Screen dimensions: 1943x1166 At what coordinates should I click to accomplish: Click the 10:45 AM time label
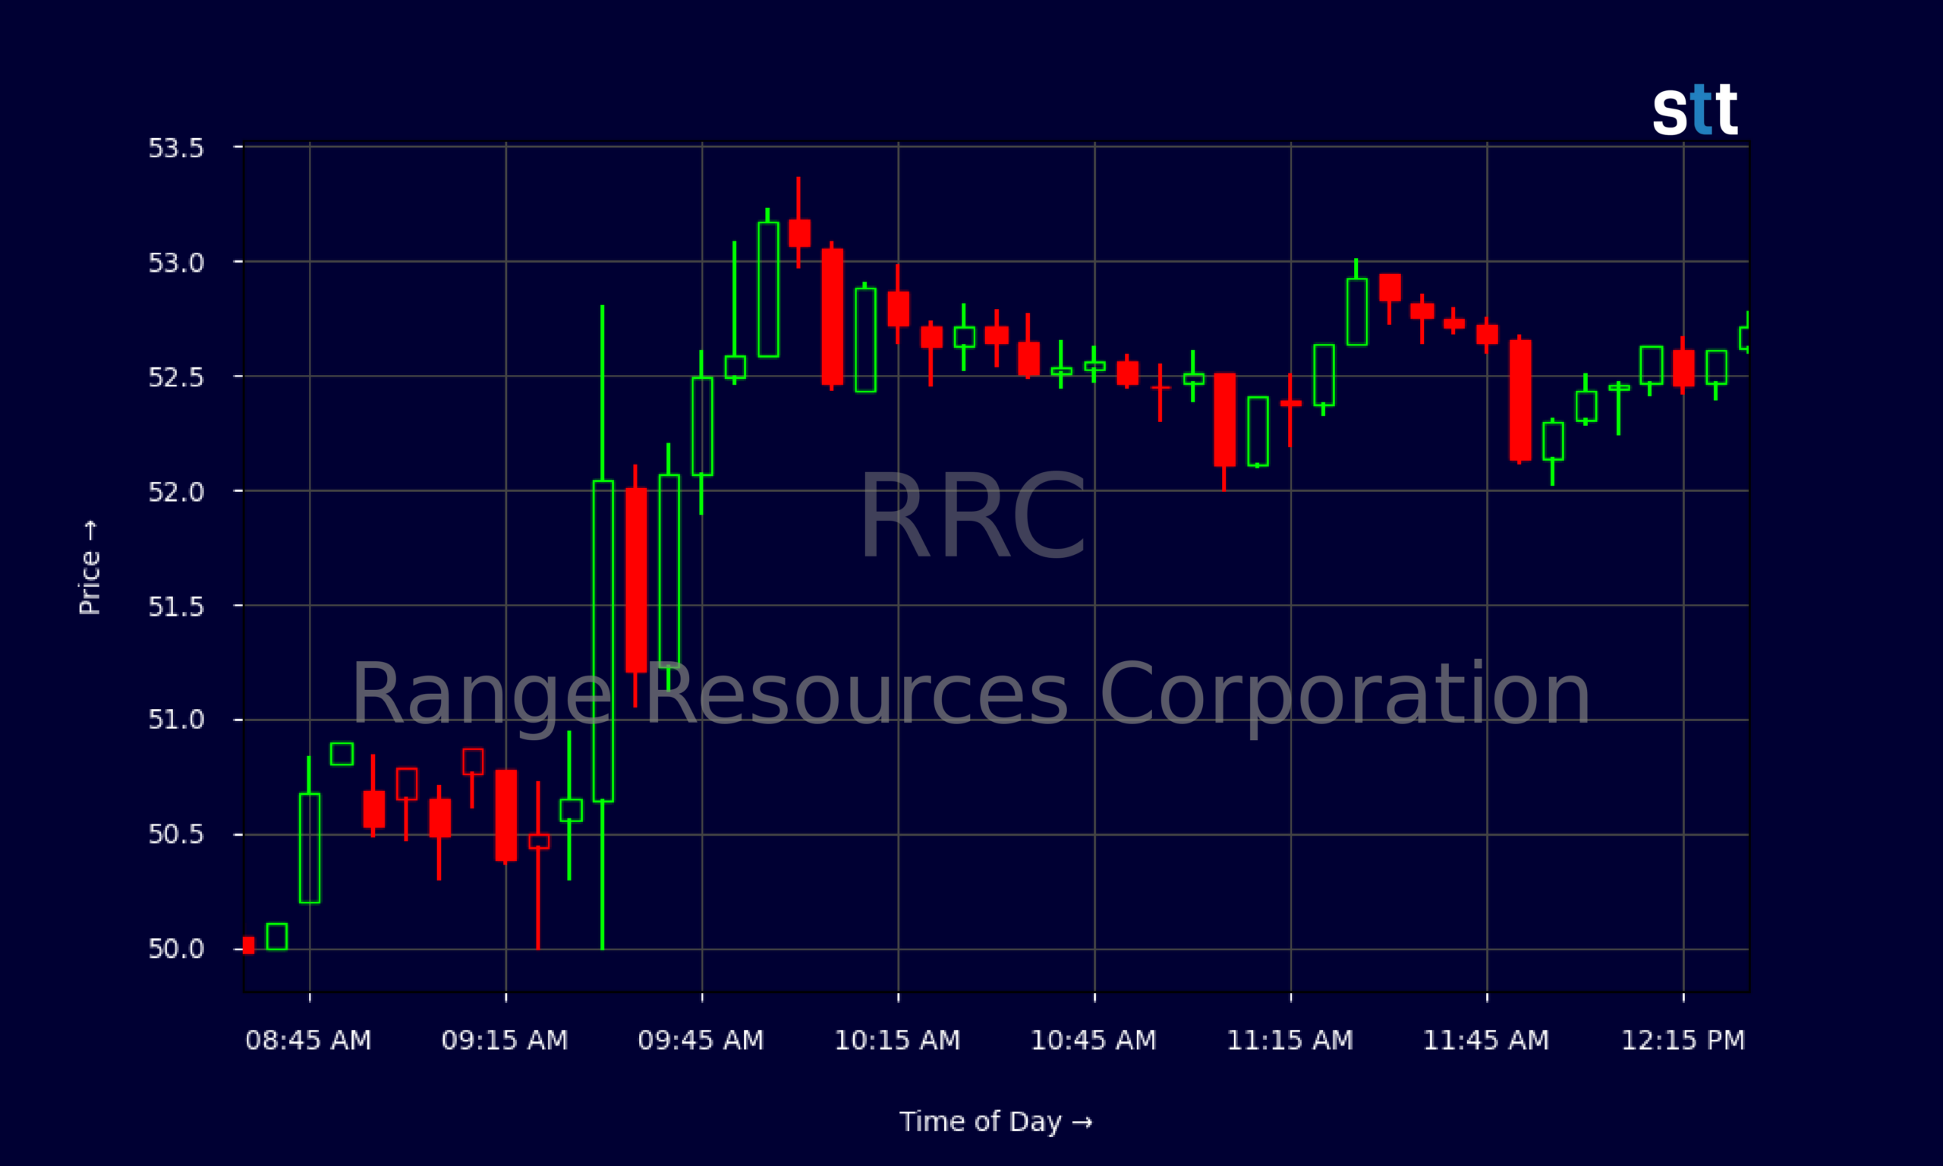1094,1040
